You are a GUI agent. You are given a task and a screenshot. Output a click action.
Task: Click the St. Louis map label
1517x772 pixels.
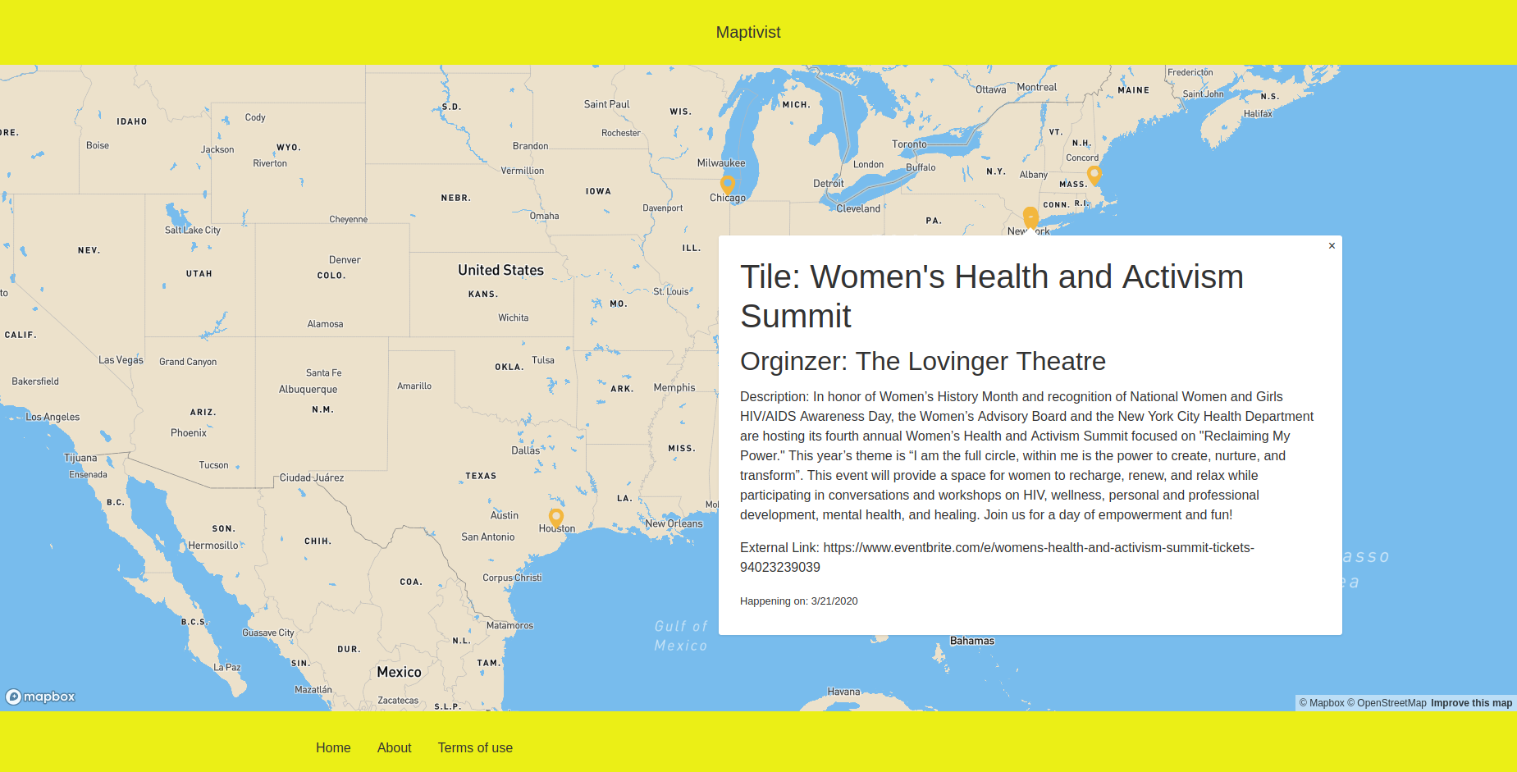point(671,291)
